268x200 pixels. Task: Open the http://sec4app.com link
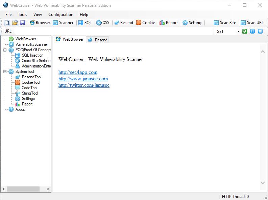[x=78, y=72]
